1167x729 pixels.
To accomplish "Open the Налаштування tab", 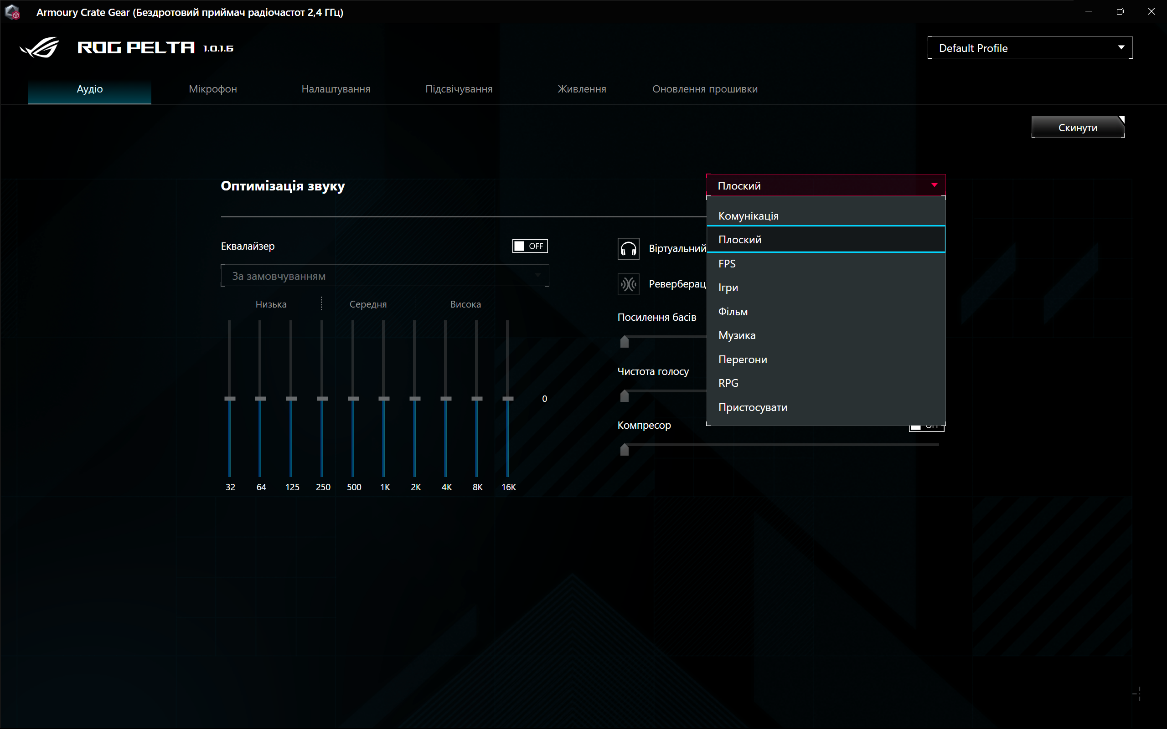I will pyautogui.click(x=336, y=89).
